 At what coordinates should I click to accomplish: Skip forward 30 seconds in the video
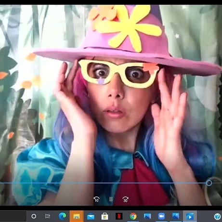click(125, 199)
